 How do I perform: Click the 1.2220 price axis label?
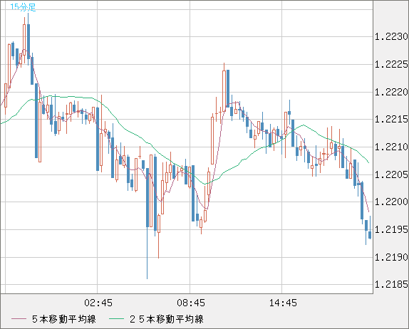(x=391, y=92)
